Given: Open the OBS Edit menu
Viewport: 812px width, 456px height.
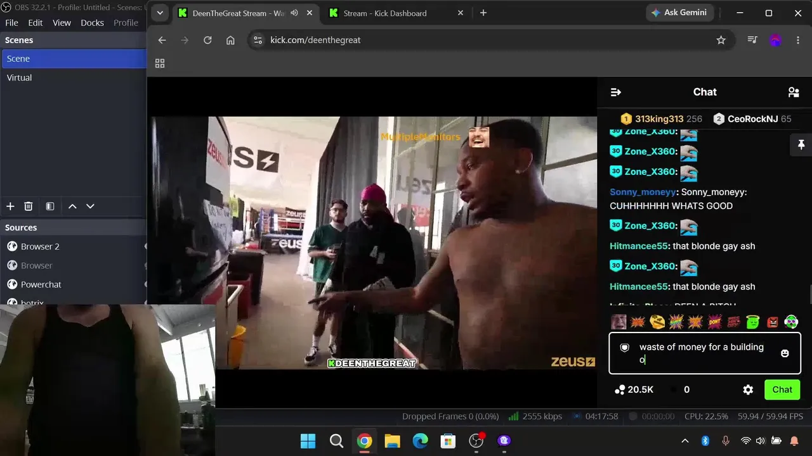Looking at the screenshot, I should click(x=36, y=23).
